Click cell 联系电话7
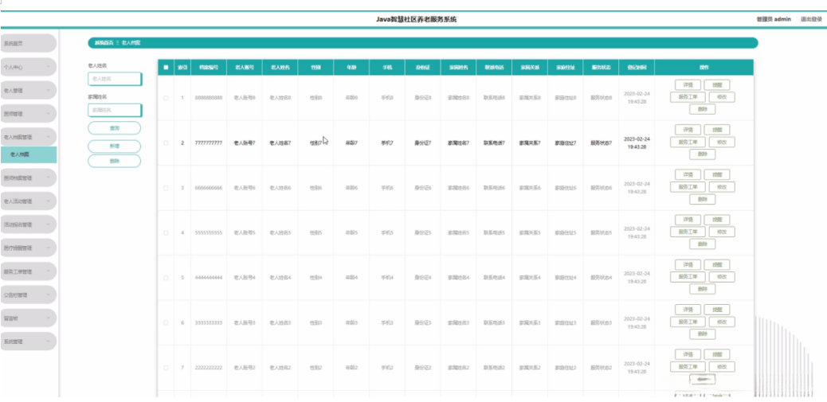 (x=494, y=142)
